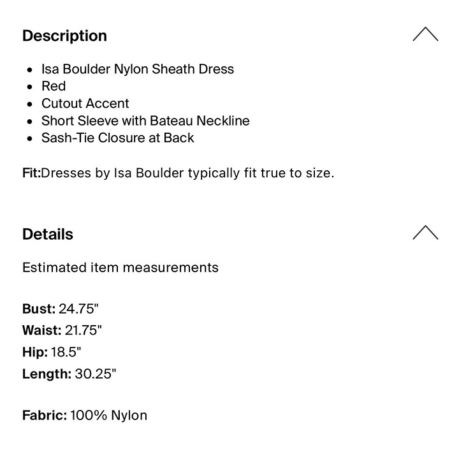Screen dimensions: 459x459
Task: Select Short Sleeve with Bateau Neckline line
Action: (x=145, y=120)
